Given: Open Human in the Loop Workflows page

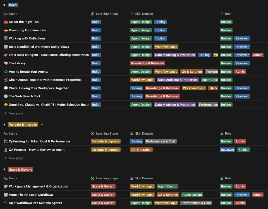Looking at the screenshot, I should pyautogui.click(x=31, y=195).
